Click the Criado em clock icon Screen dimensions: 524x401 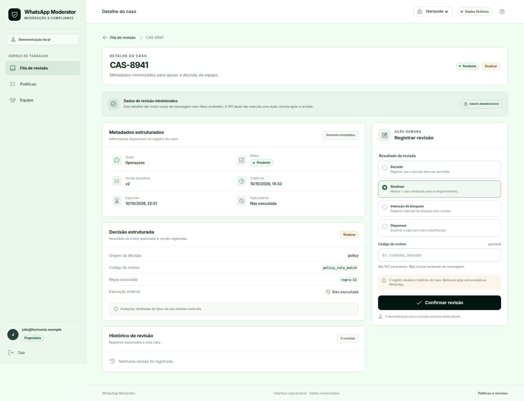click(242, 181)
